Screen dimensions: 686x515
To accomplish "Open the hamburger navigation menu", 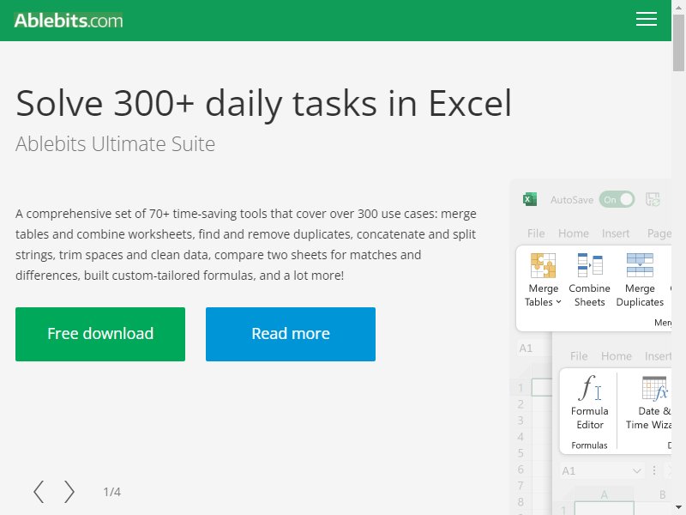I will (647, 19).
